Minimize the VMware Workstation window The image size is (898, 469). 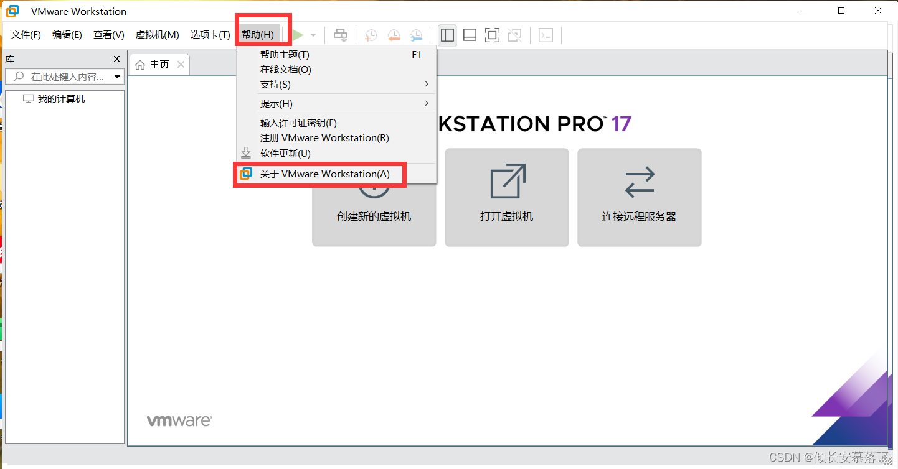tap(805, 11)
